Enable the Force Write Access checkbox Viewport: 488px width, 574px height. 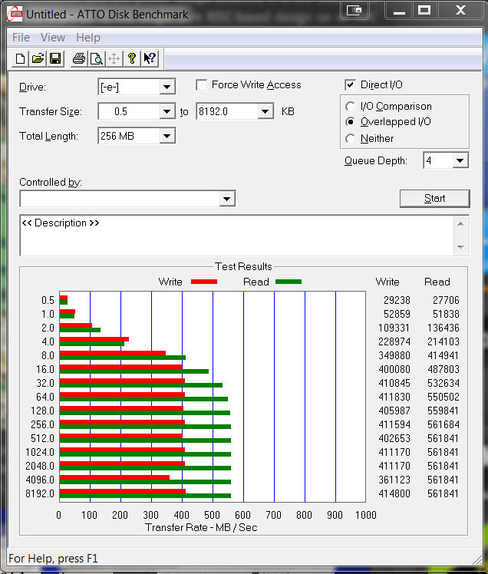tap(202, 85)
